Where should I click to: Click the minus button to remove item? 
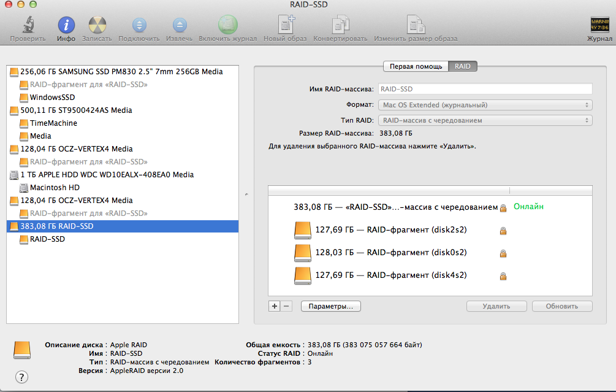tap(286, 306)
